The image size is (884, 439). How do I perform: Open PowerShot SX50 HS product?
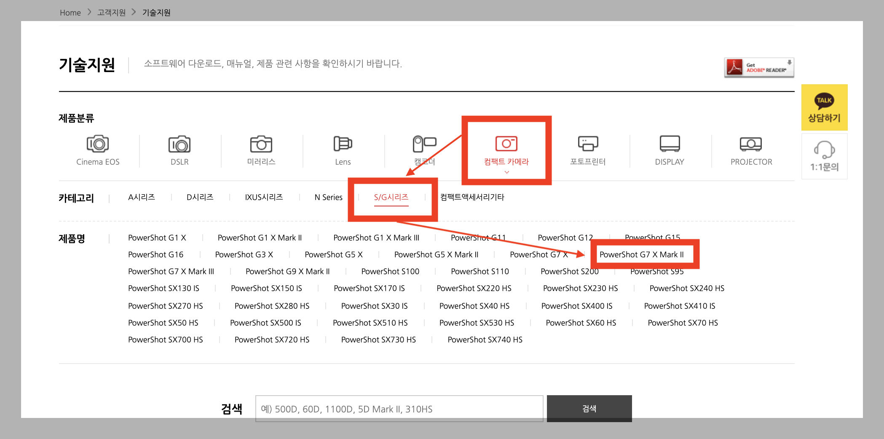(163, 323)
